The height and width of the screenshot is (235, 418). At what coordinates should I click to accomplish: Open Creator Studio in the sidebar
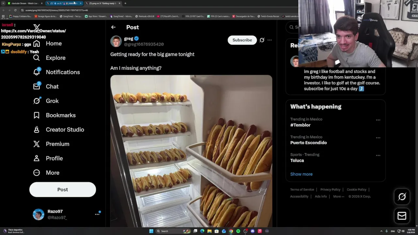(x=58, y=130)
